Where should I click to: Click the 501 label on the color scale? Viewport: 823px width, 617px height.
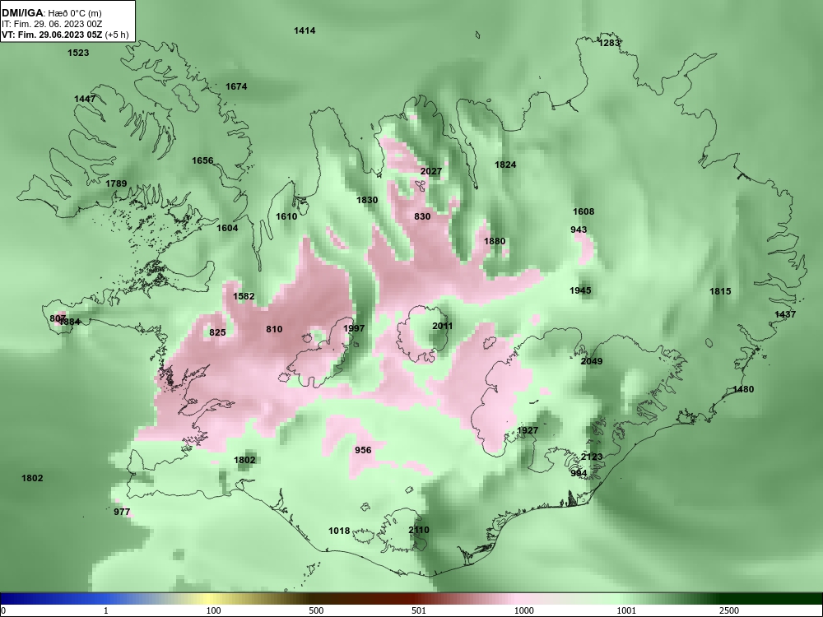tap(418, 610)
